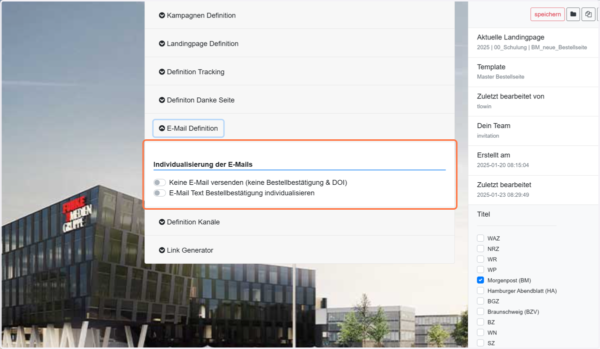
Task: Click the 'Master Bestellseite' template value
Action: (500, 77)
